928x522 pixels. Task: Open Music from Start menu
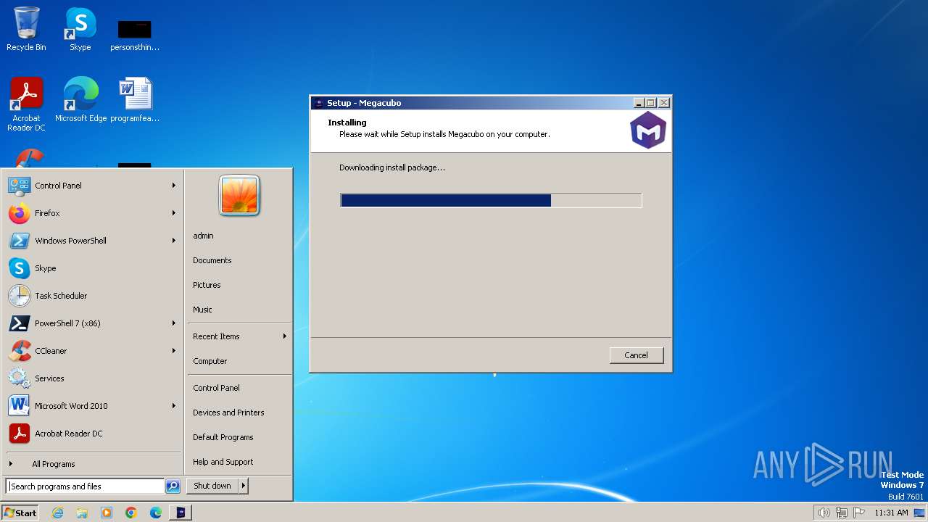click(239, 310)
